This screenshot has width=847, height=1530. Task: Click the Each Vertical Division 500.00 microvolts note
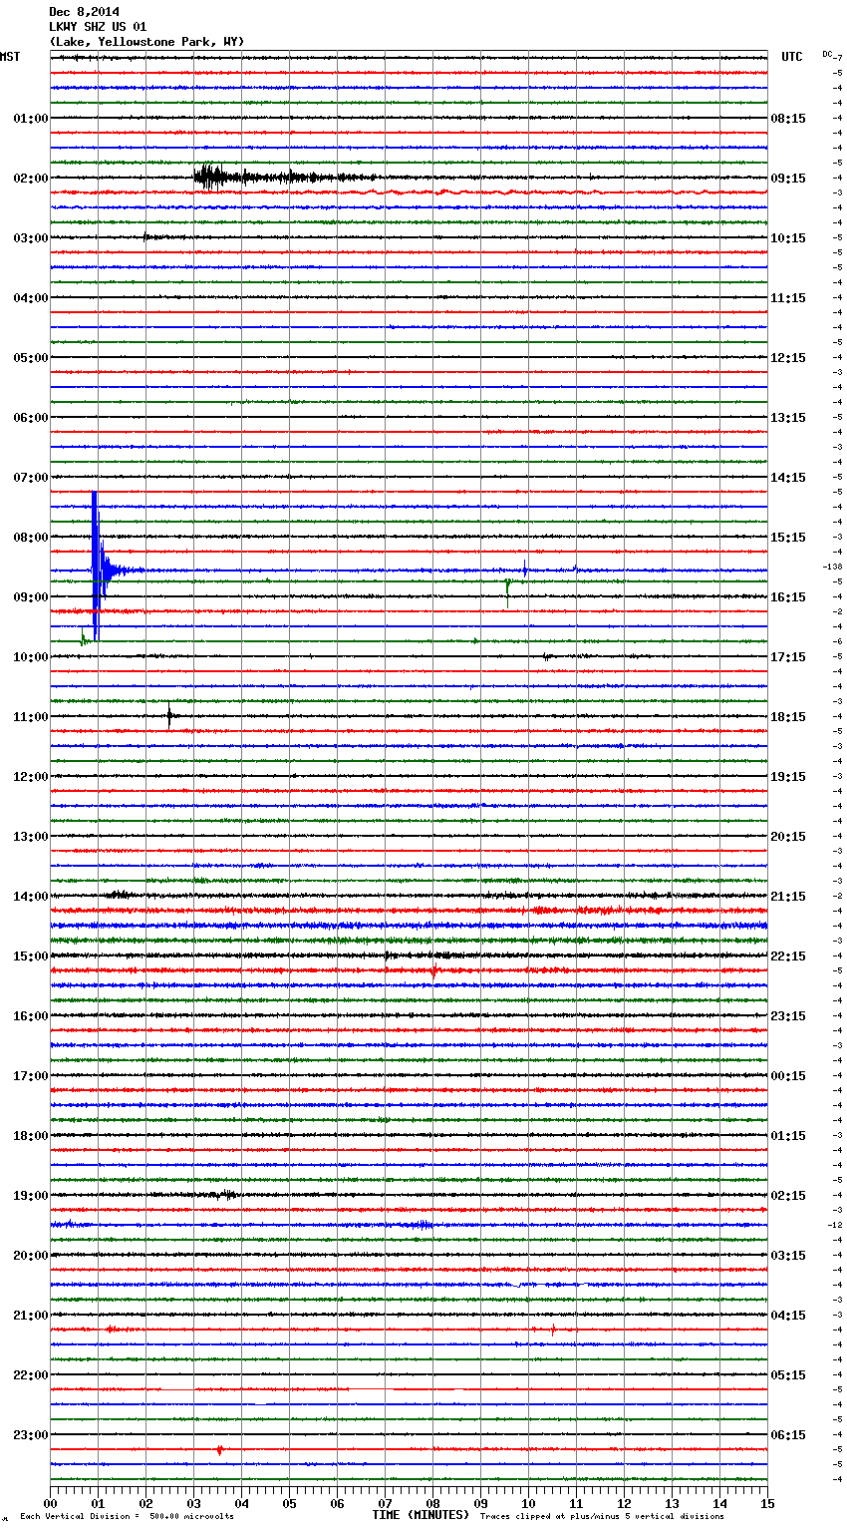[127, 1517]
